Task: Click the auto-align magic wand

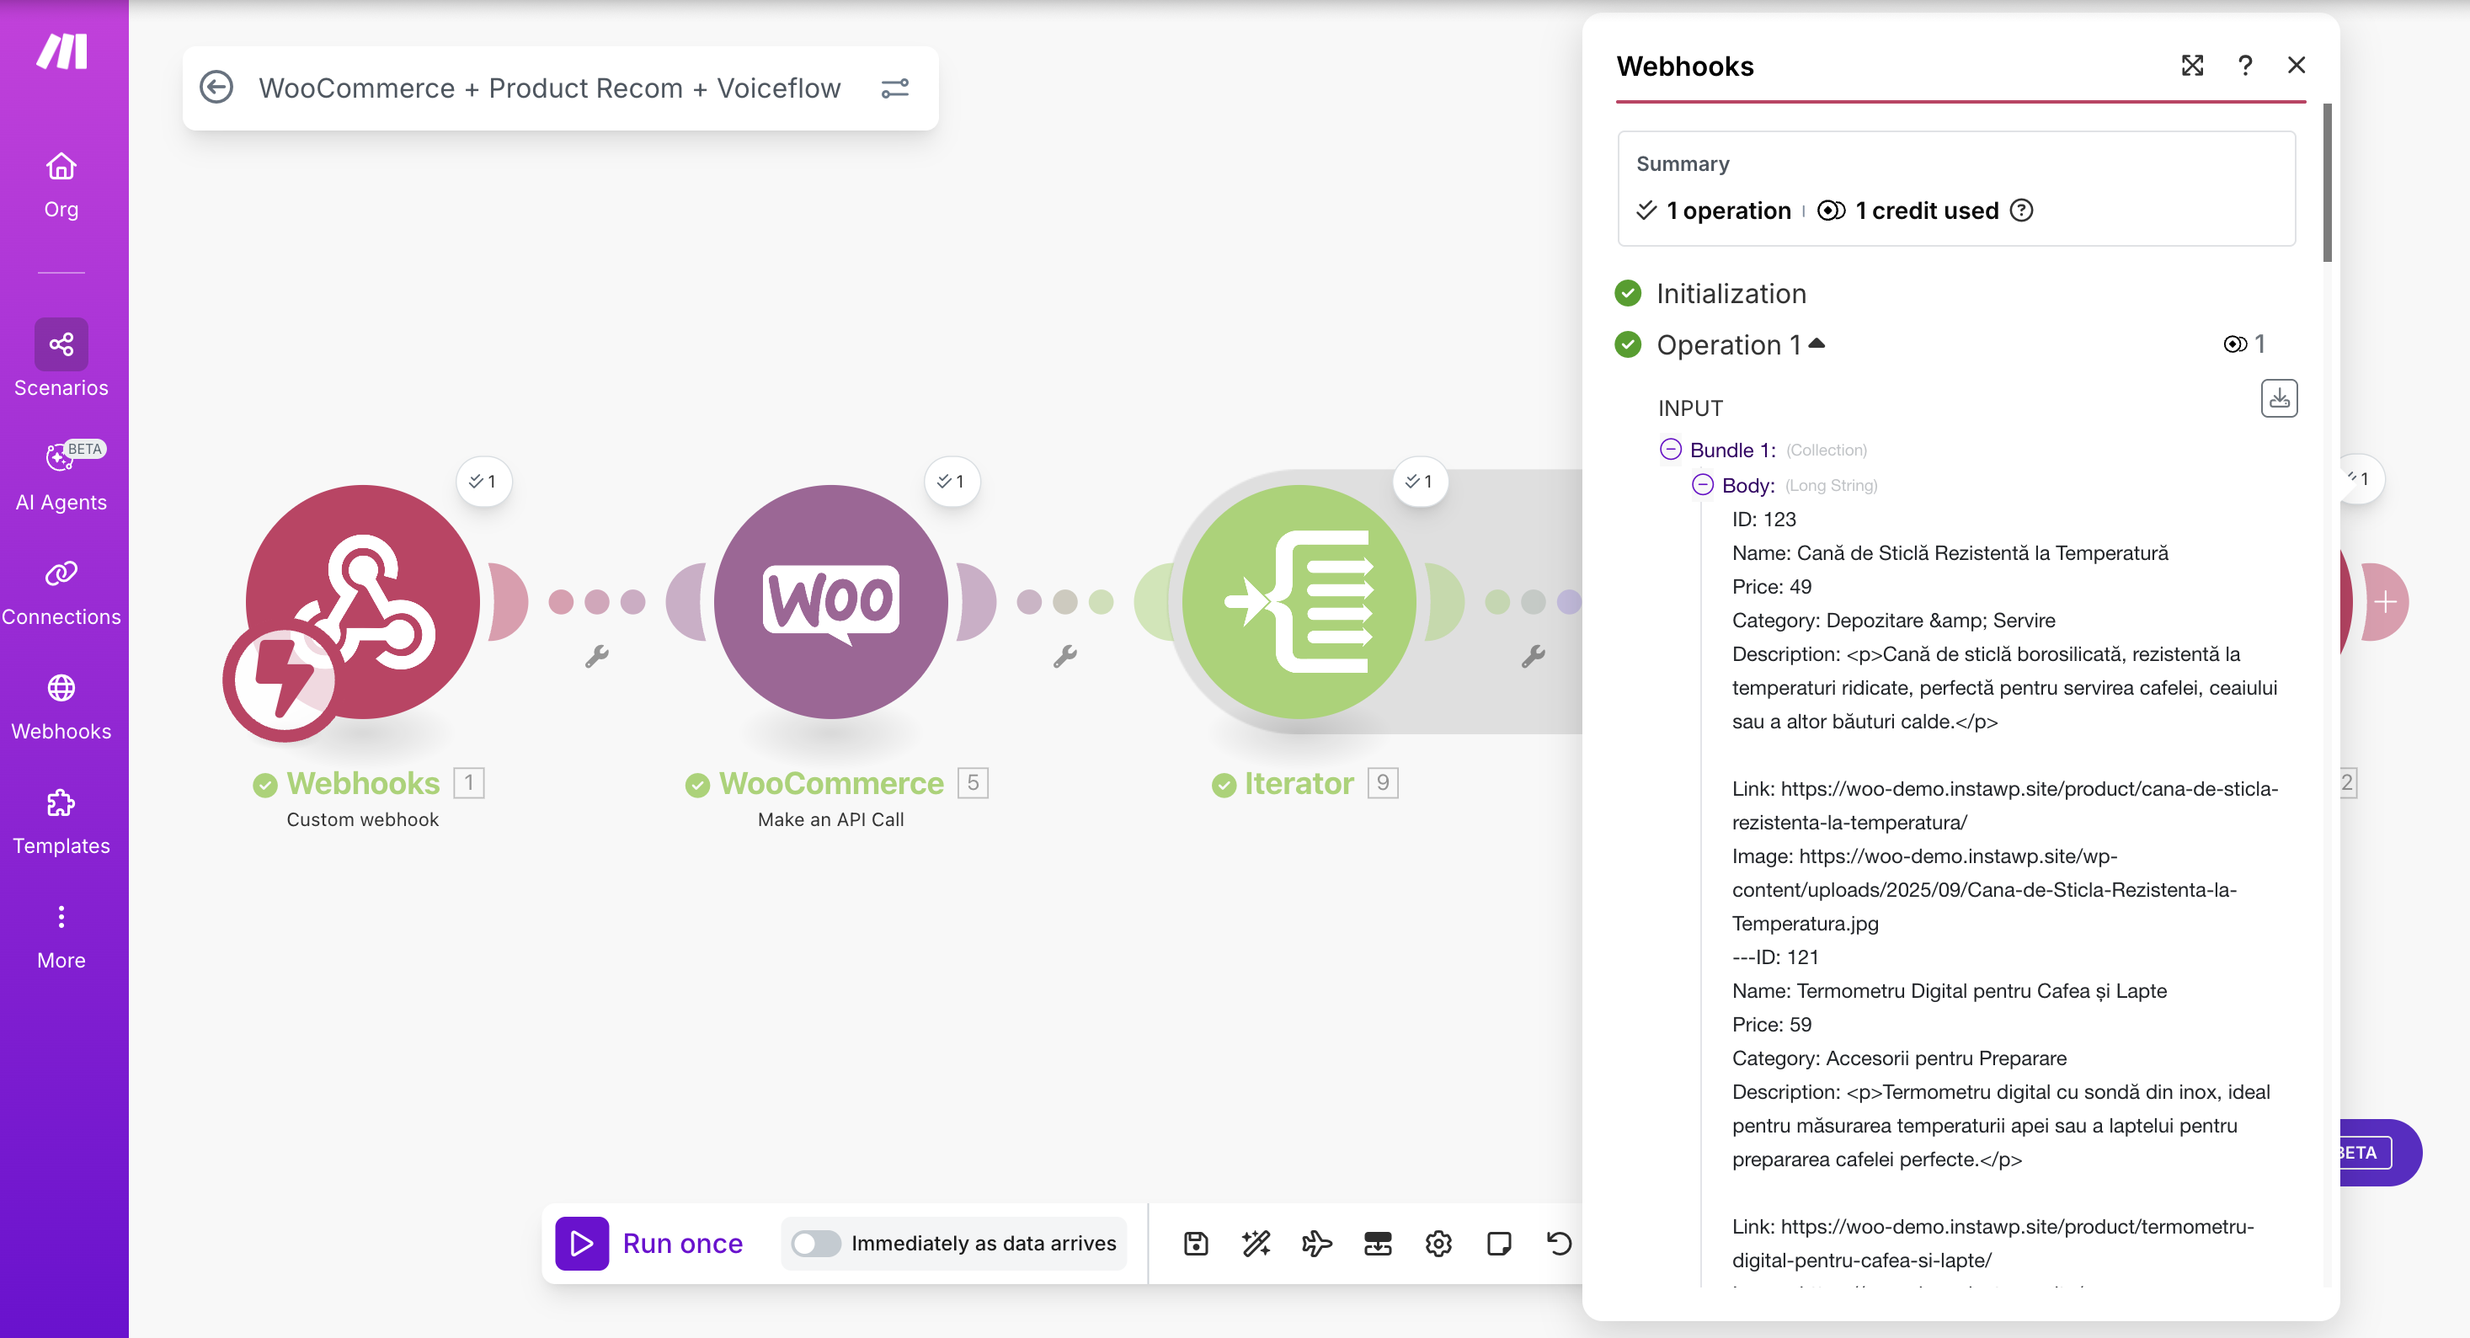Action: (1256, 1243)
